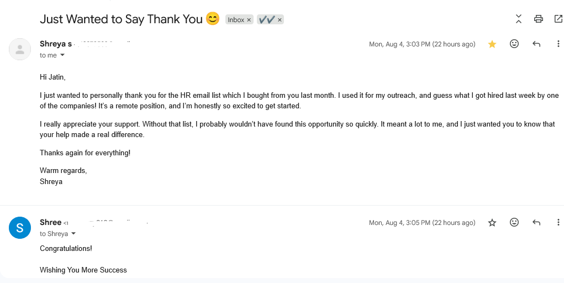Open more options for Shreya's message
Image resolution: width=564 pixels, height=283 pixels.
click(x=558, y=44)
